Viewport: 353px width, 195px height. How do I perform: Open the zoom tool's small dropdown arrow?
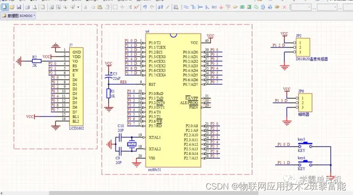78,7
